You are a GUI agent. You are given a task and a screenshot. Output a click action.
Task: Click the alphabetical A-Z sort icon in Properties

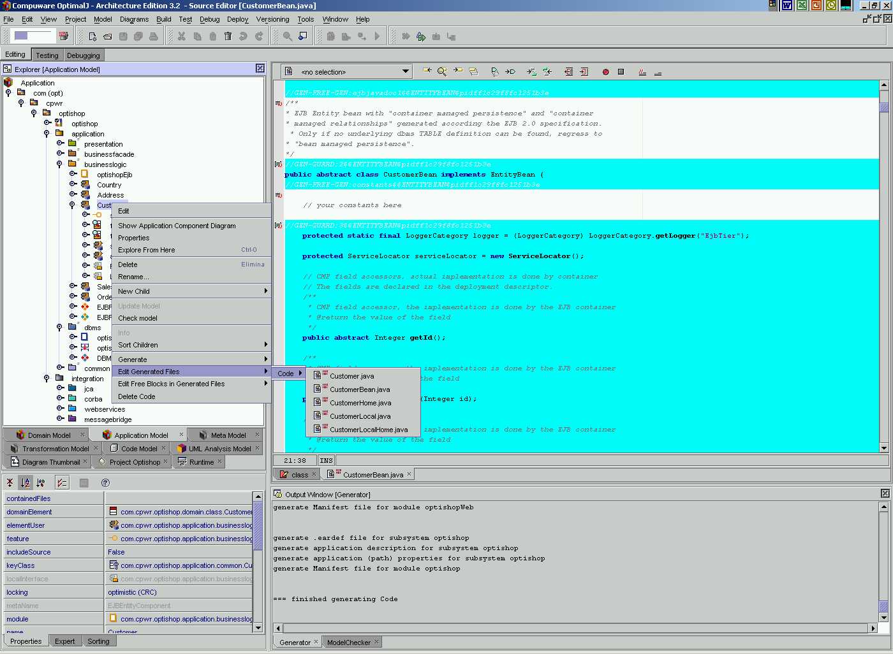point(25,483)
